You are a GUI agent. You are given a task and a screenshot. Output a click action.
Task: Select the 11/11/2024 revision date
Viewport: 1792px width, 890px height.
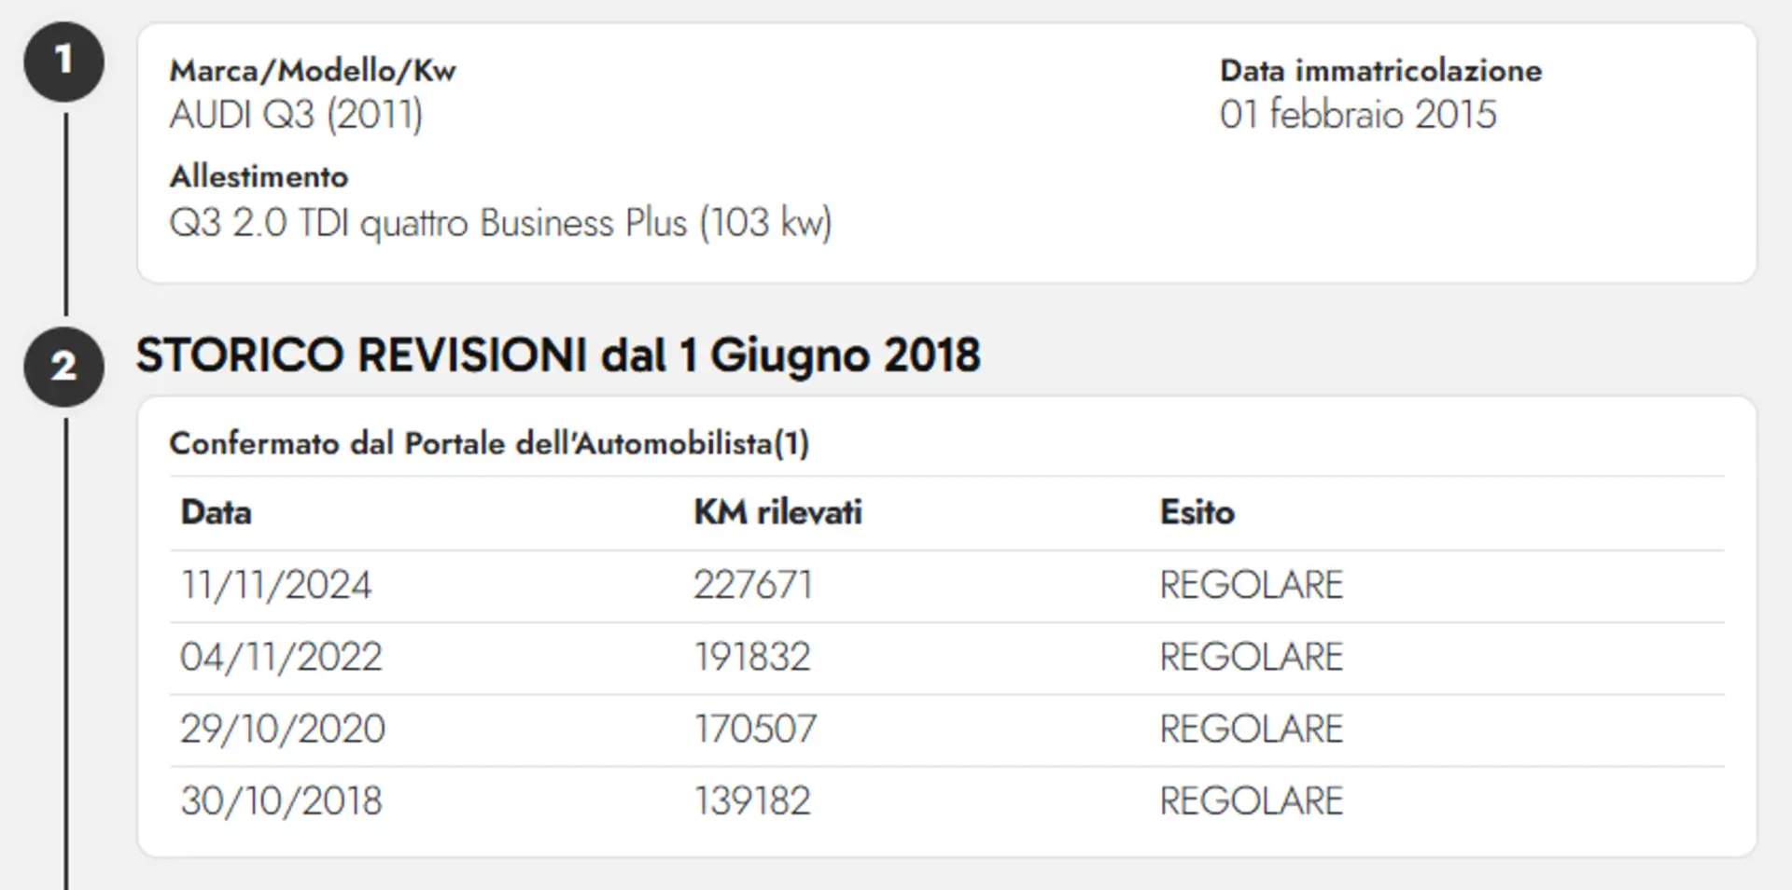(x=275, y=585)
